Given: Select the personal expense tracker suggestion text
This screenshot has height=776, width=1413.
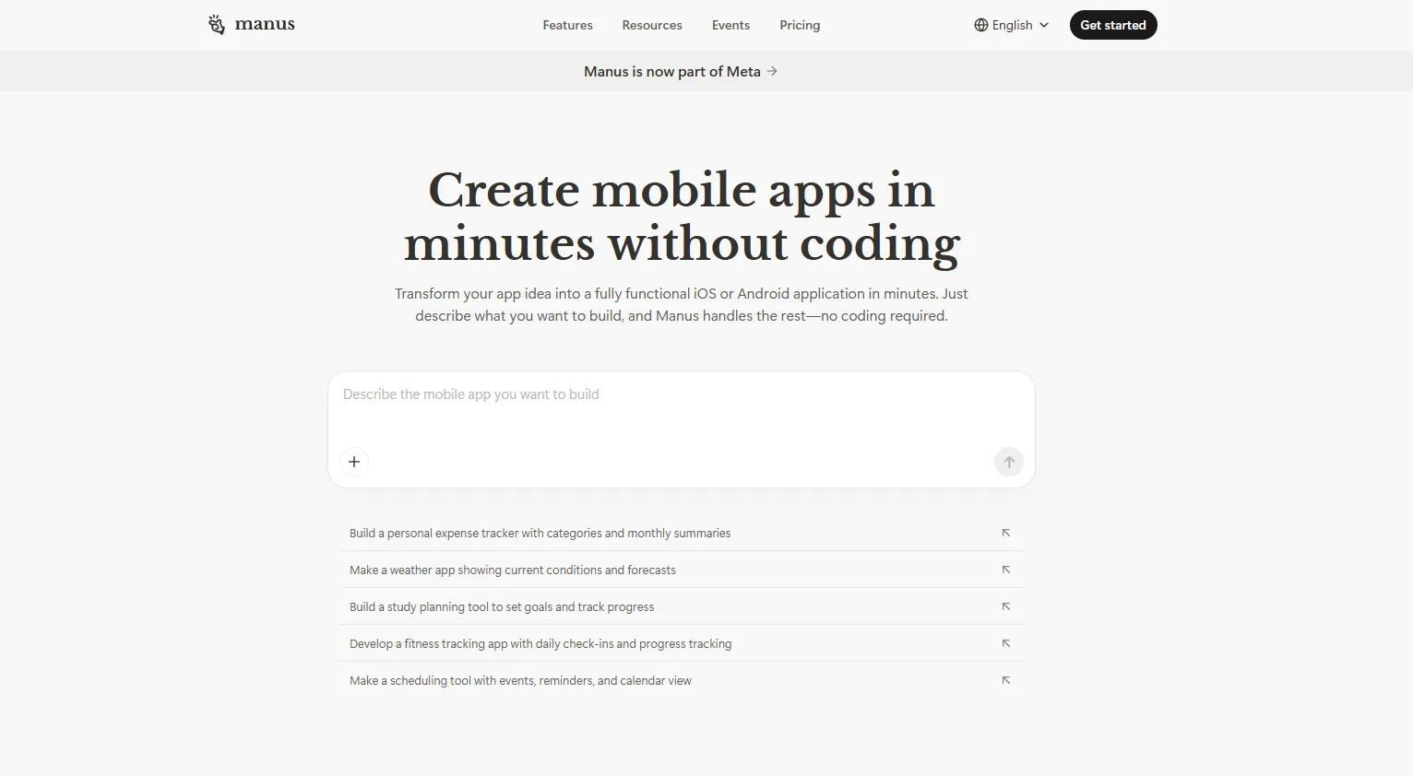Looking at the screenshot, I should click(540, 533).
